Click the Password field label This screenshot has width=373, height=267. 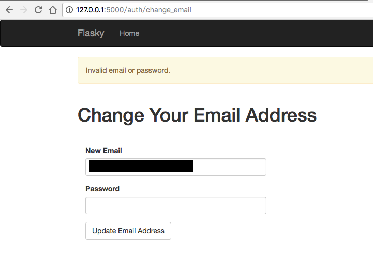pyautogui.click(x=102, y=189)
